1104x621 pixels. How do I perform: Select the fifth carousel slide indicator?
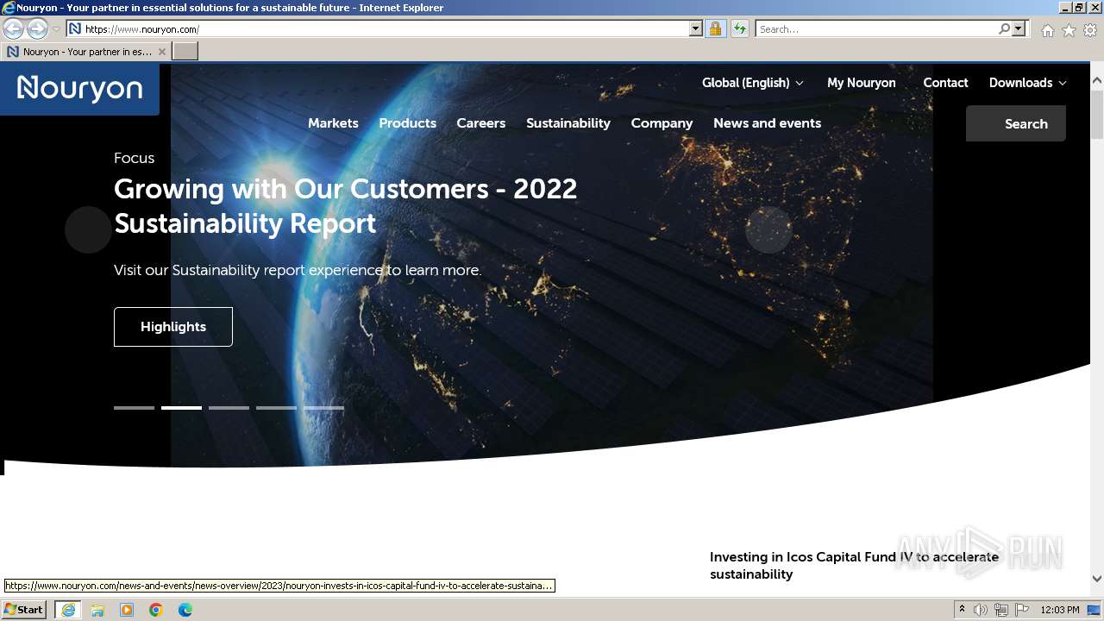click(x=323, y=408)
